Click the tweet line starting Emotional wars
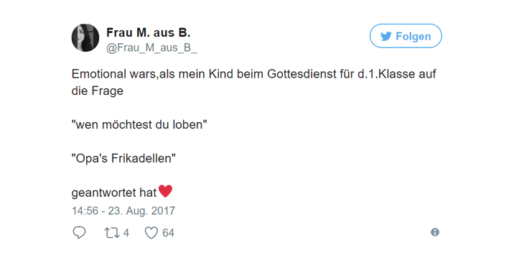509x263 pixels. [254, 74]
